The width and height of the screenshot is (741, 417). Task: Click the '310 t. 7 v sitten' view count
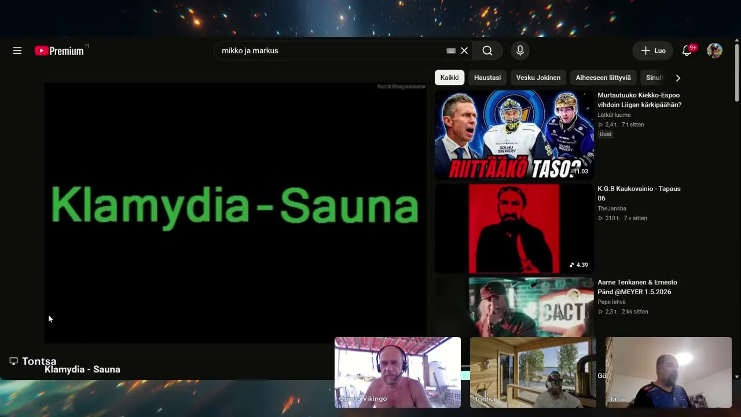(622, 218)
